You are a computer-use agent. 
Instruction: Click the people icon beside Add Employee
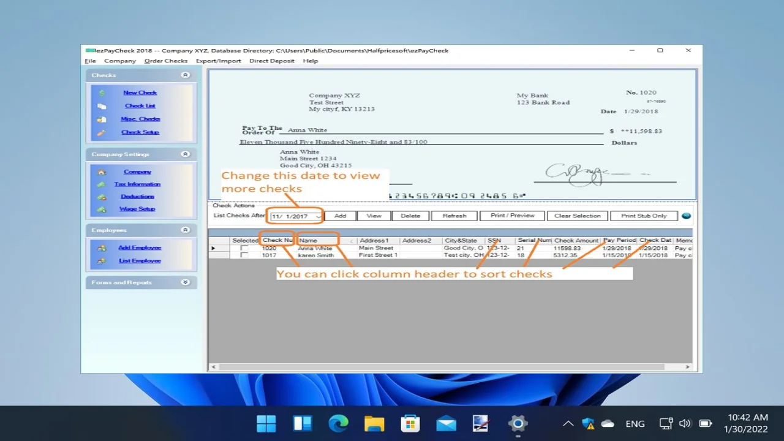(x=102, y=247)
